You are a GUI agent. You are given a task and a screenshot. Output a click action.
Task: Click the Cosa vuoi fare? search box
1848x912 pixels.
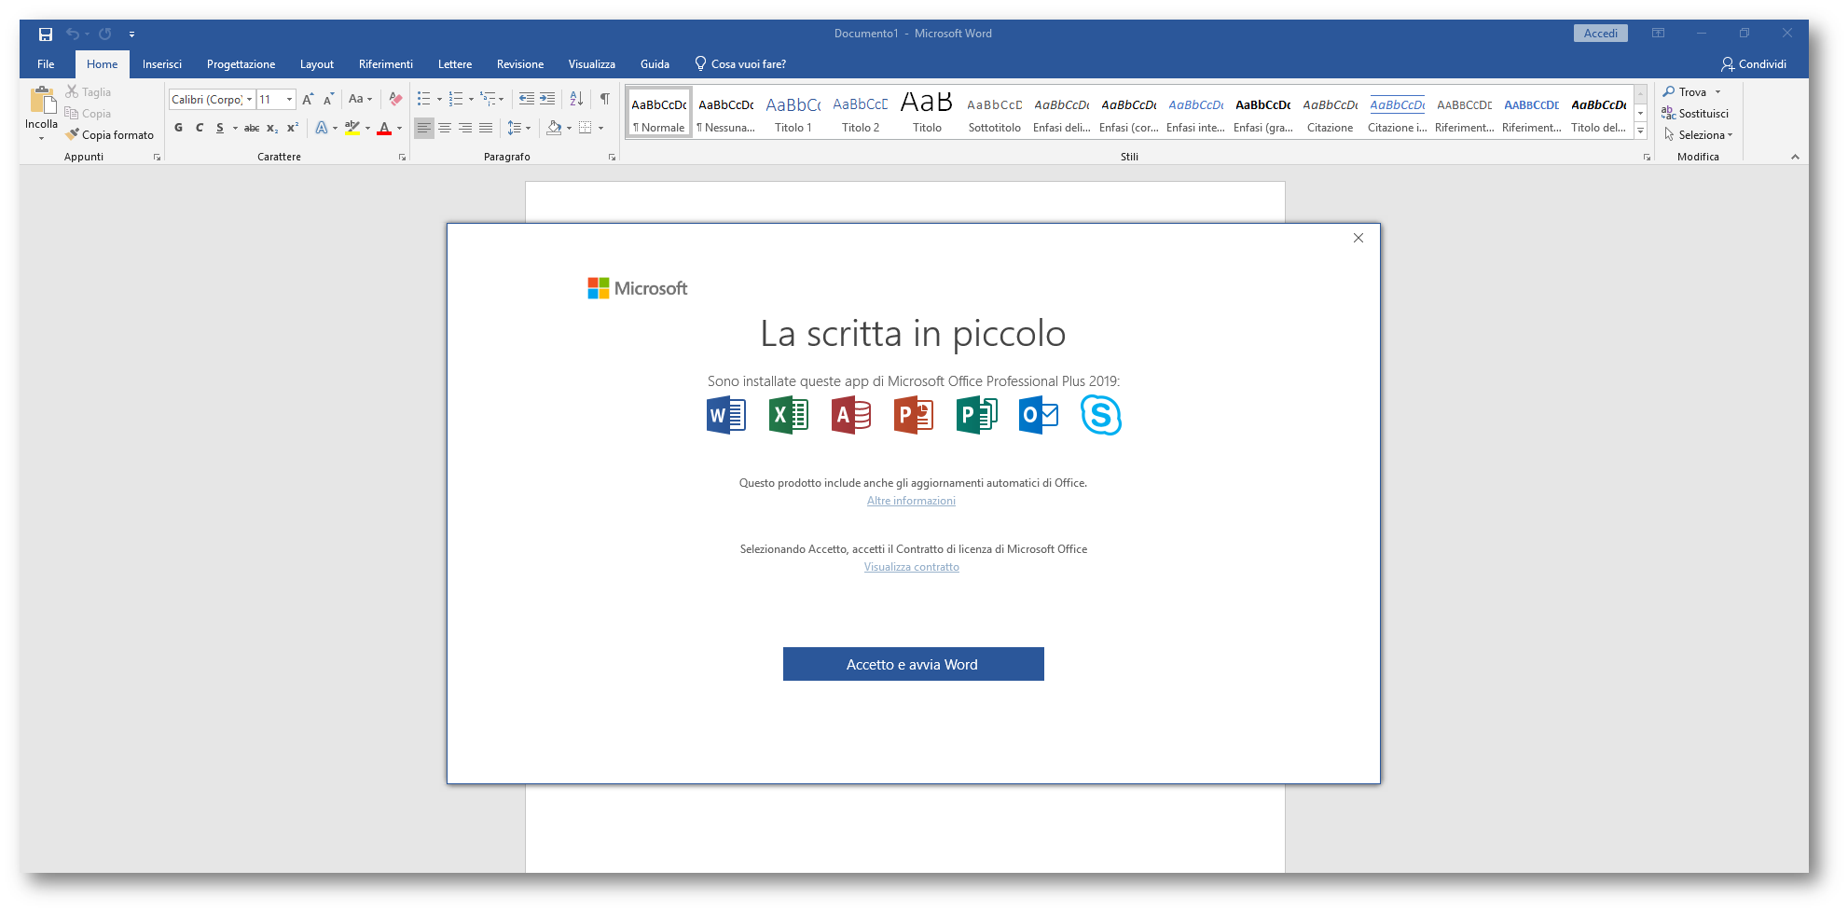pos(741,64)
